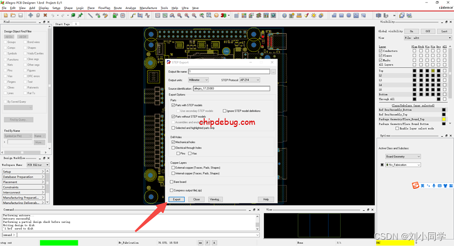
Task: Click the Source identification text field
Action: pos(231,89)
